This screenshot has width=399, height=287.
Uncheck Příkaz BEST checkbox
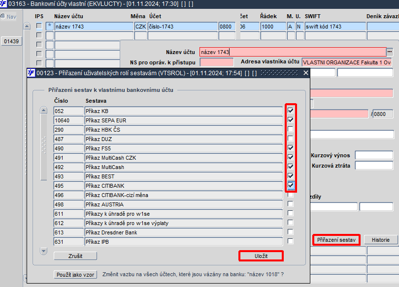(x=290, y=176)
